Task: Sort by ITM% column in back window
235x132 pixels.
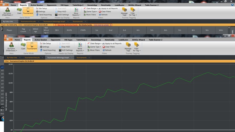Action: (x=83, y=30)
